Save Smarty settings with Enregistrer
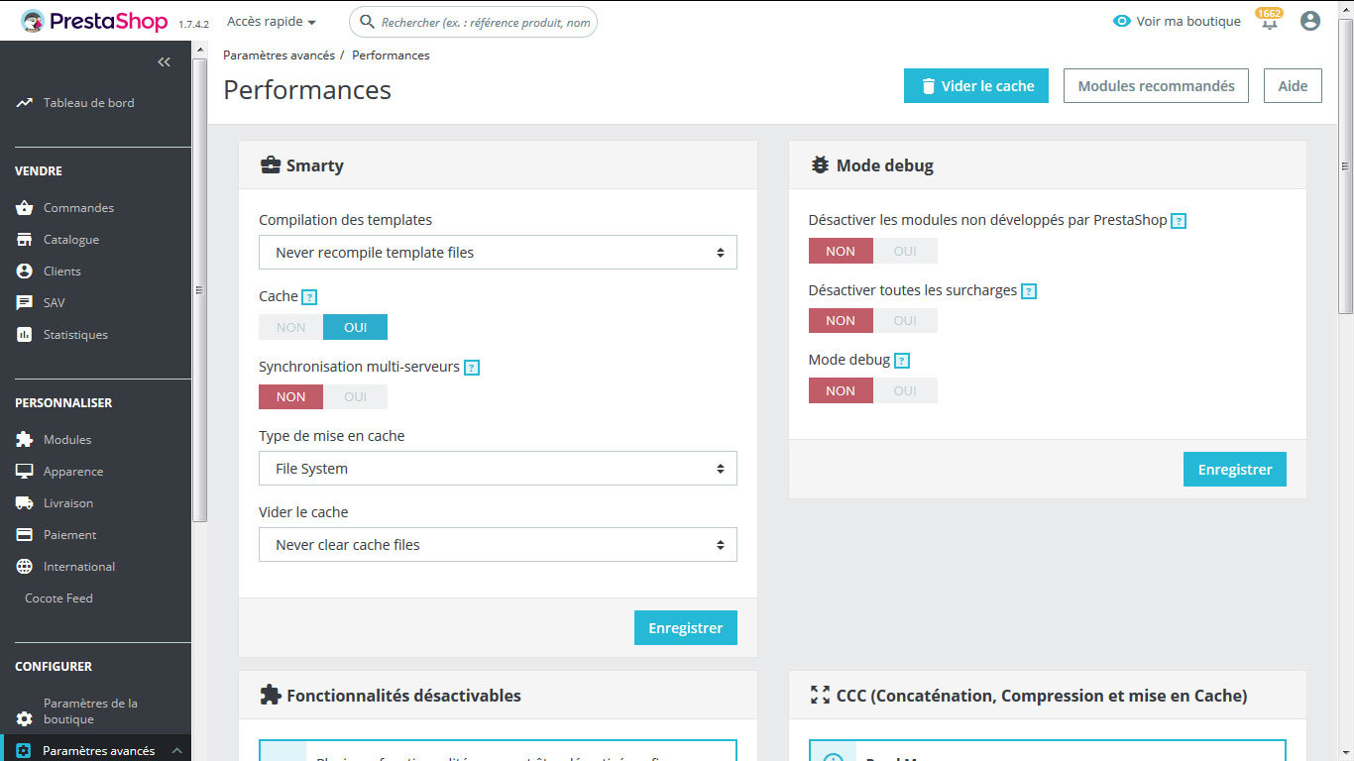The image size is (1354, 761). [x=686, y=628]
